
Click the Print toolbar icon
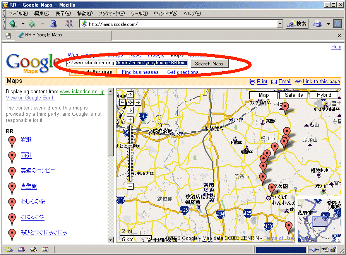(x=317, y=24)
